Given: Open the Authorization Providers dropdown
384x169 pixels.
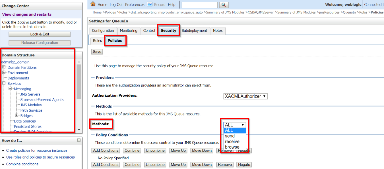Looking at the screenshot, I should point(245,96).
